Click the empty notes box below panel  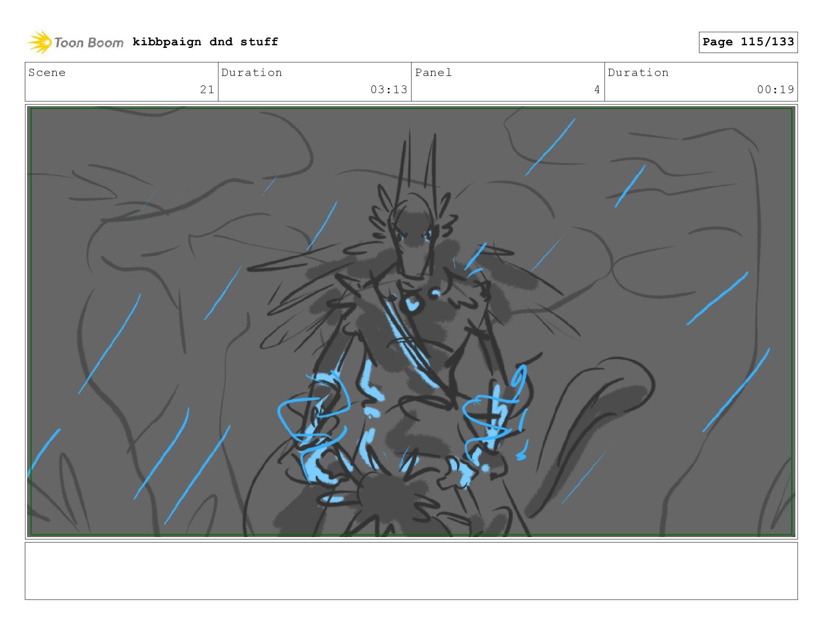tap(411, 571)
